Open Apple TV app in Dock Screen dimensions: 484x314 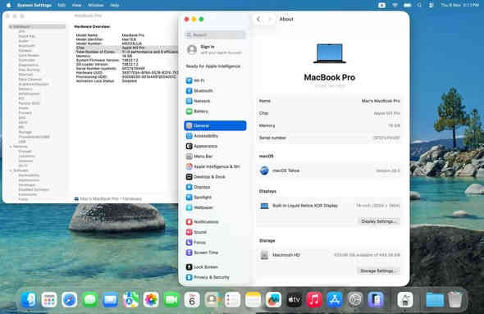click(x=294, y=299)
